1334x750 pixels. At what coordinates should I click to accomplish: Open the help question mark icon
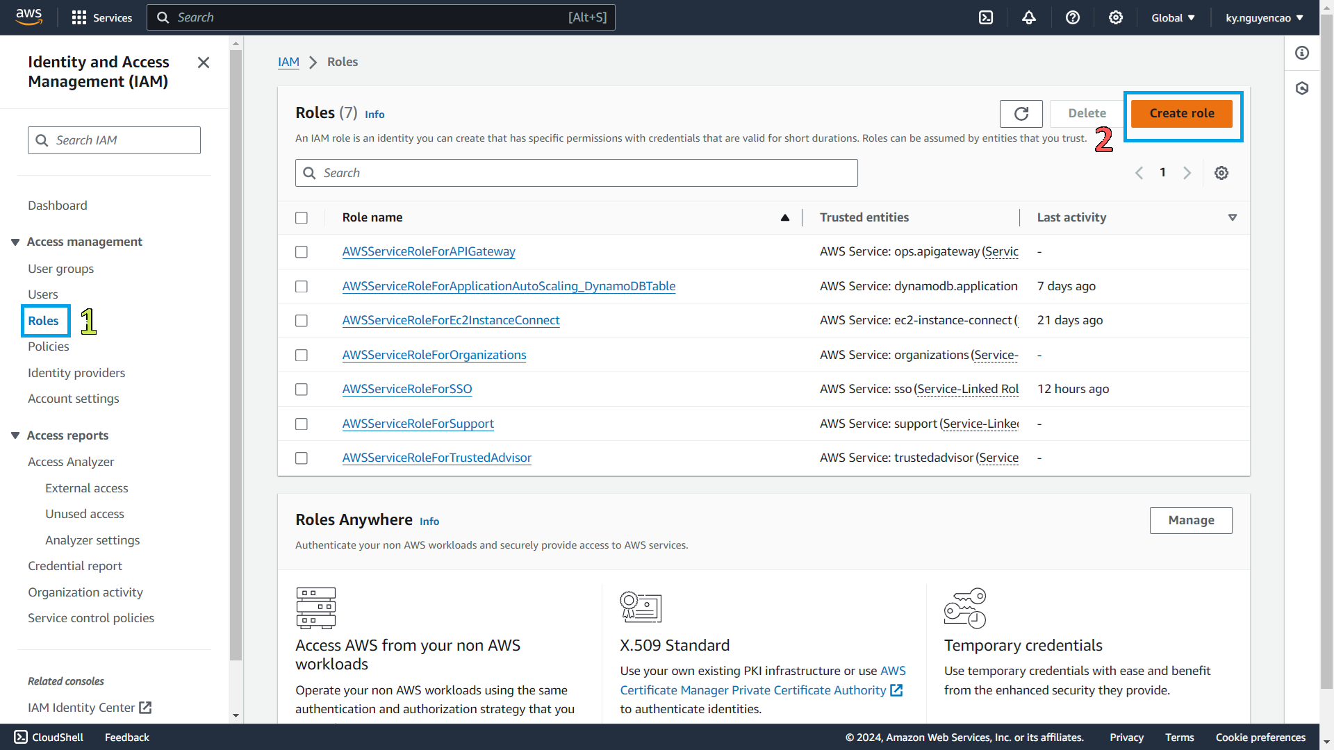point(1073,17)
